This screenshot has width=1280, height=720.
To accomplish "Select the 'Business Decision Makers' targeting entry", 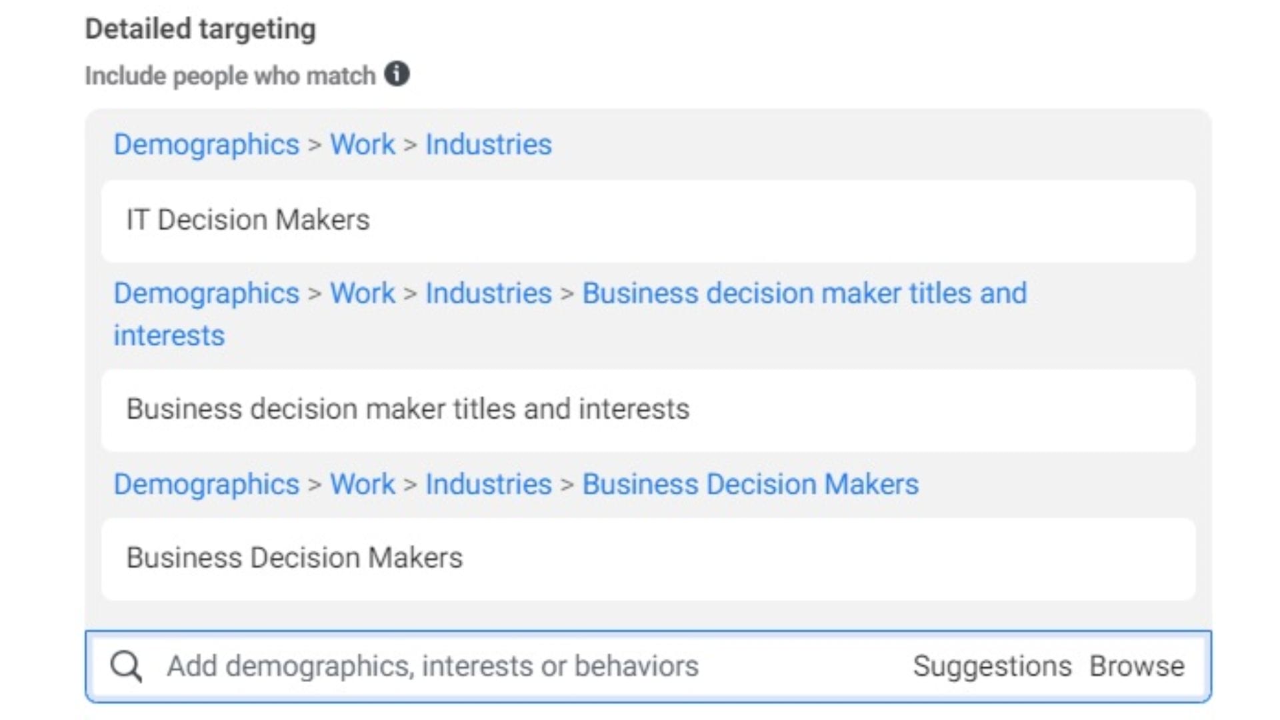I will pos(293,558).
